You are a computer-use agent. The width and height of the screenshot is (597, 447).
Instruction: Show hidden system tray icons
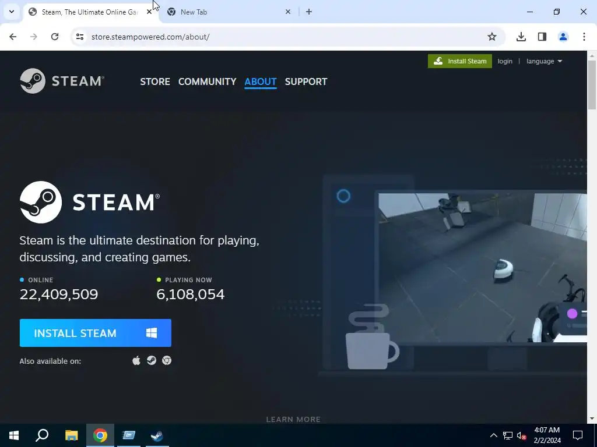493,435
